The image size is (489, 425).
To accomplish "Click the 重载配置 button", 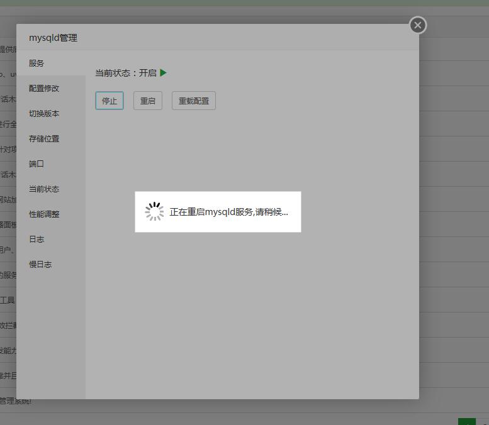I will pyautogui.click(x=194, y=101).
